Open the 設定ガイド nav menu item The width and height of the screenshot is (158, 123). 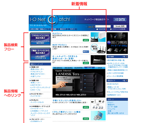click(x=63, y=29)
